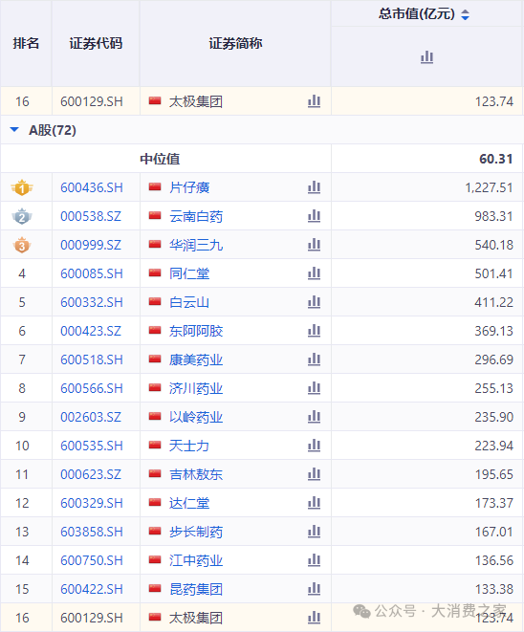Open stock code link 600518.SH
Image resolution: width=524 pixels, height=632 pixels.
point(92,360)
